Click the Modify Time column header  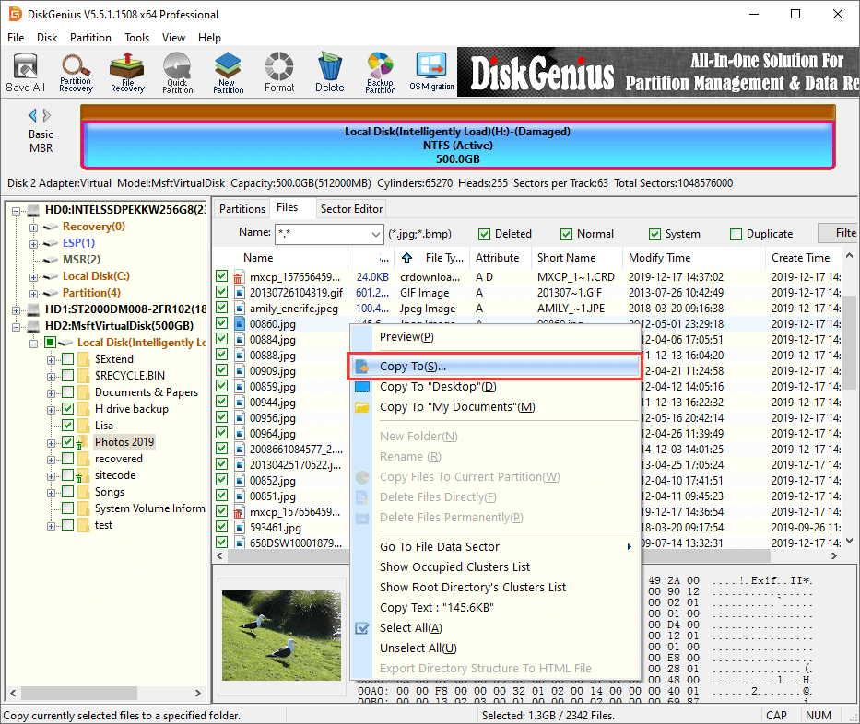point(693,258)
